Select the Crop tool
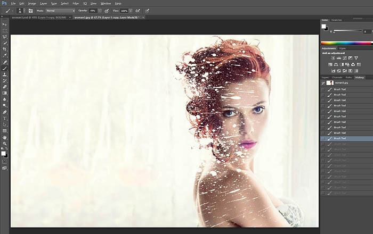 5,49
